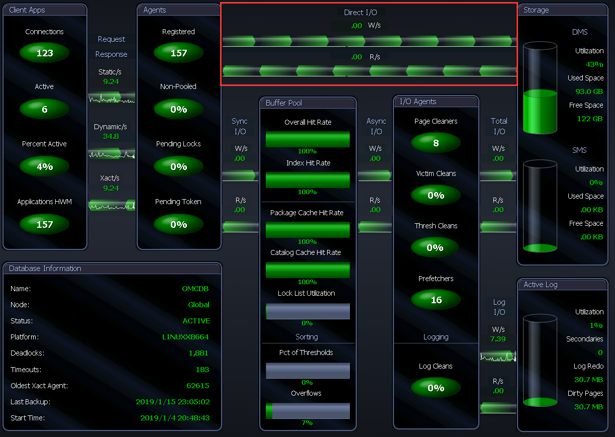The height and width of the screenshot is (437, 615).
Task: Click the Status value ACTIVE
Action: click(196, 321)
